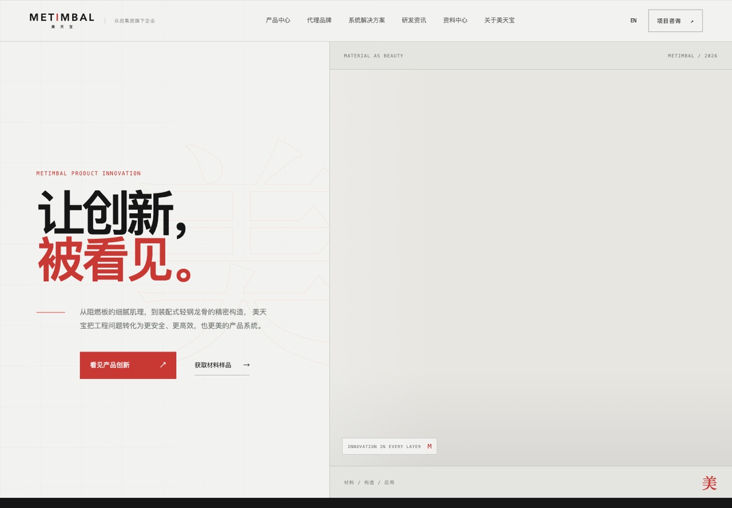This screenshot has width=732, height=508.
Task: Click the 众启集团旗下企业 tagline text
Action: 134,21
